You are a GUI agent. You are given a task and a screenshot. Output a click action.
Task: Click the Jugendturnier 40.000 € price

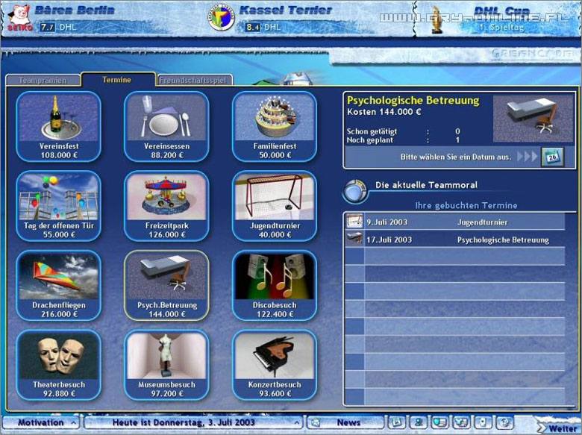pyautogui.click(x=275, y=234)
